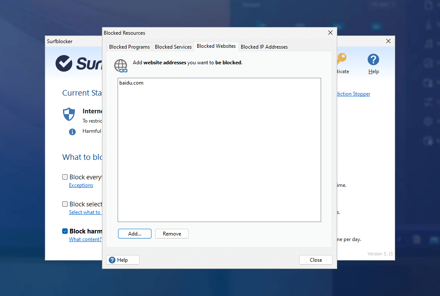The width and height of the screenshot is (440, 296).
Task: Close the Surfblocker main window
Action: (388, 41)
